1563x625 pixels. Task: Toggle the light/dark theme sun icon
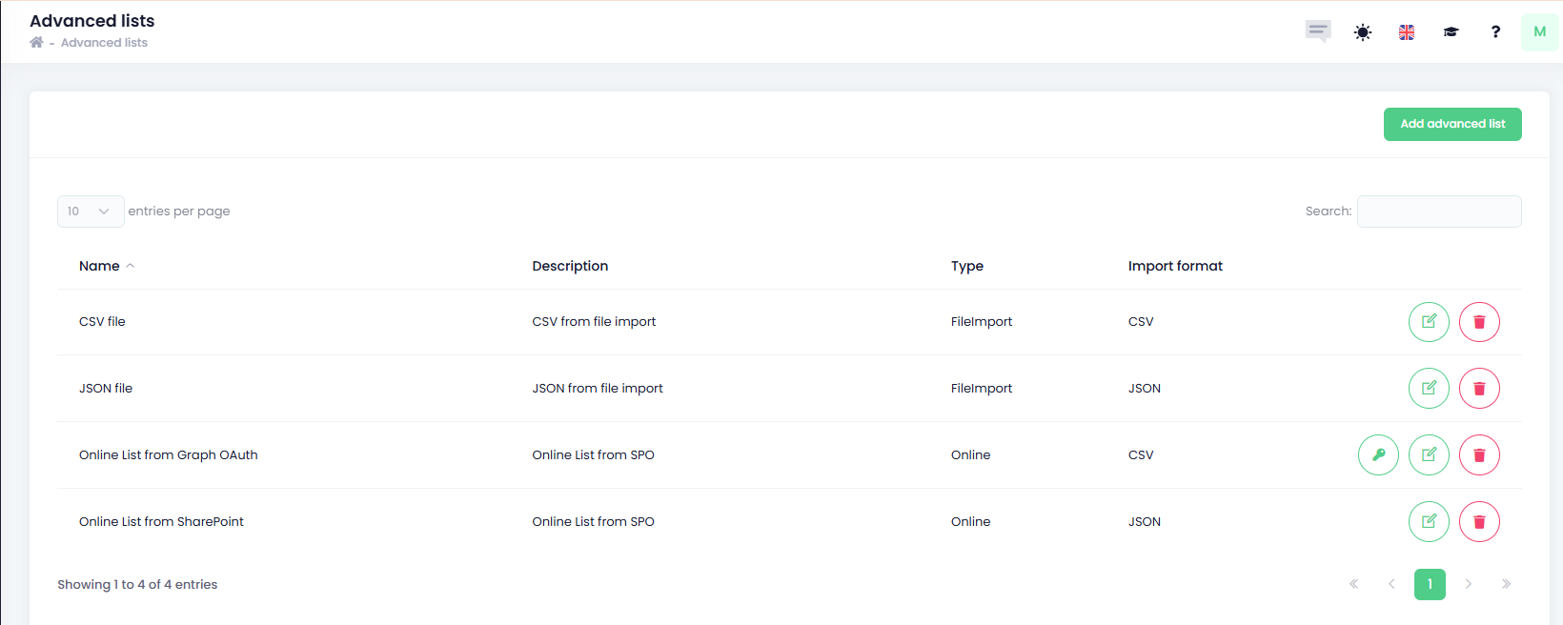point(1363,32)
